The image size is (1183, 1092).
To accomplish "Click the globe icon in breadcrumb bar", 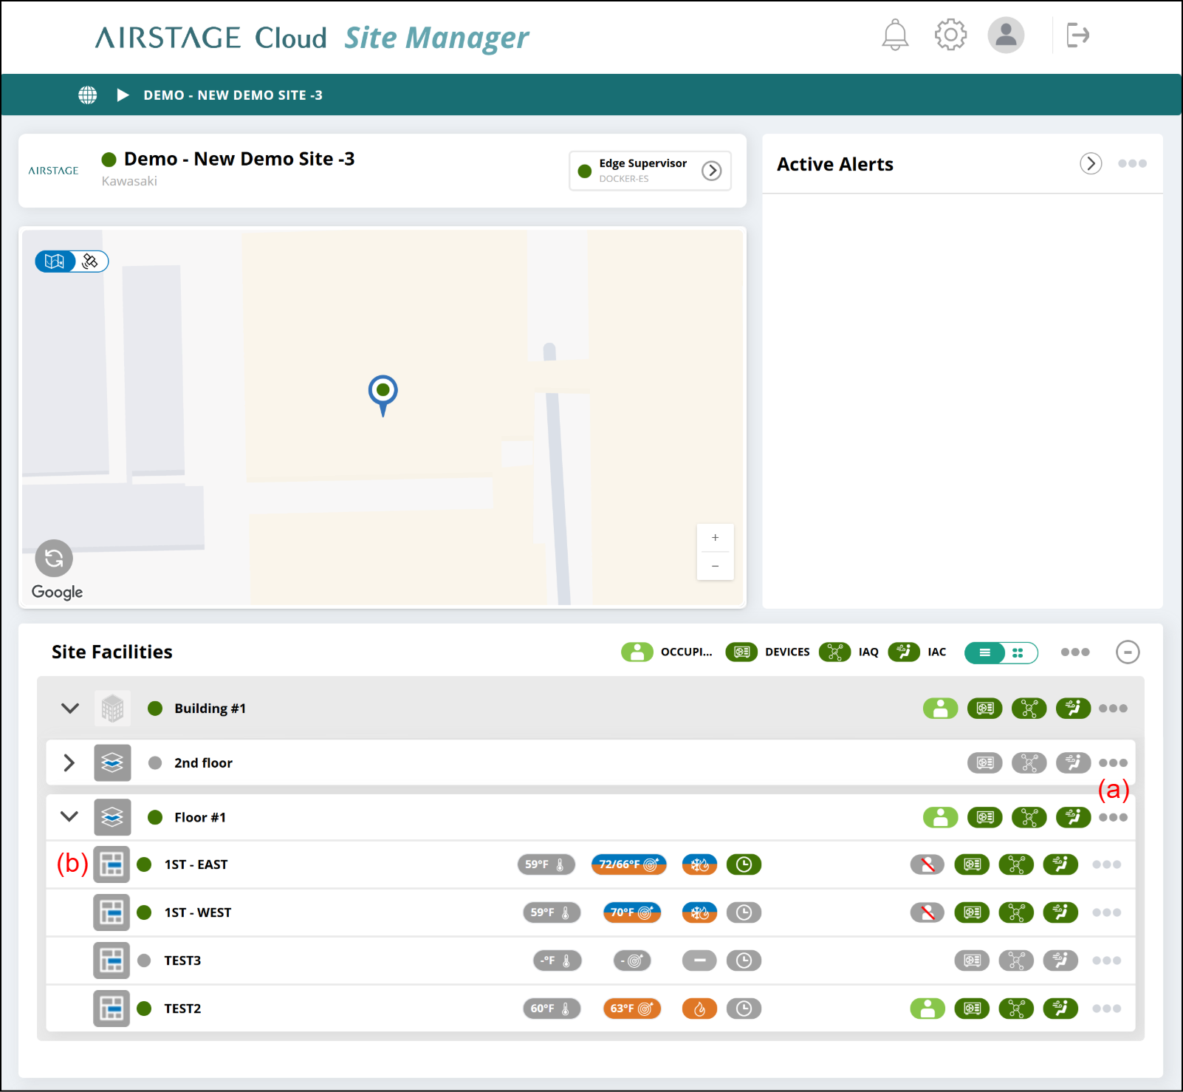I will pyautogui.click(x=88, y=95).
